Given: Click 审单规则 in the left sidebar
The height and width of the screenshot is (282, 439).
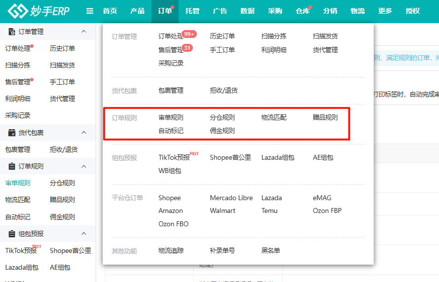Looking at the screenshot, I should click(x=18, y=183).
